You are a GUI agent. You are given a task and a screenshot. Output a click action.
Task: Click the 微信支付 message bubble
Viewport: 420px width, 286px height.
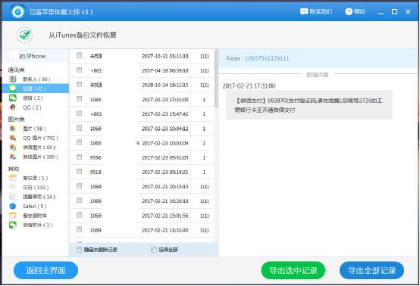click(309, 105)
